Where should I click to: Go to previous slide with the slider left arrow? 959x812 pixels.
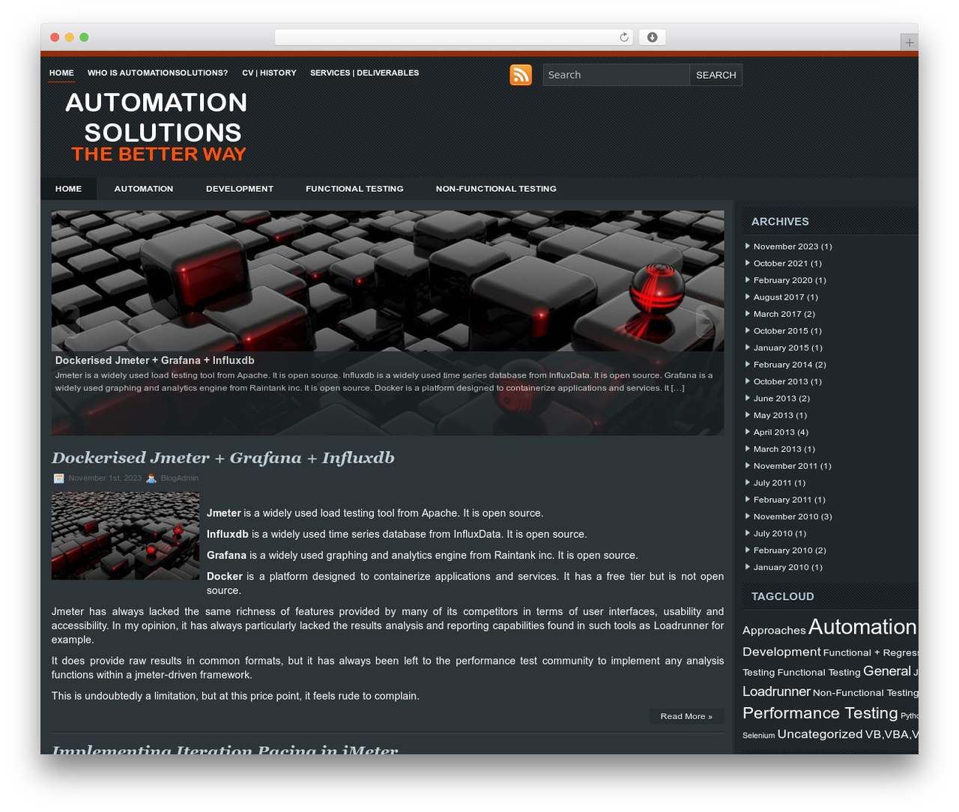click(x=67, y=321)
